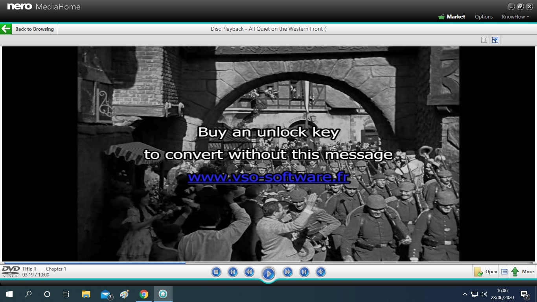Open system volume tray icon

484,294
